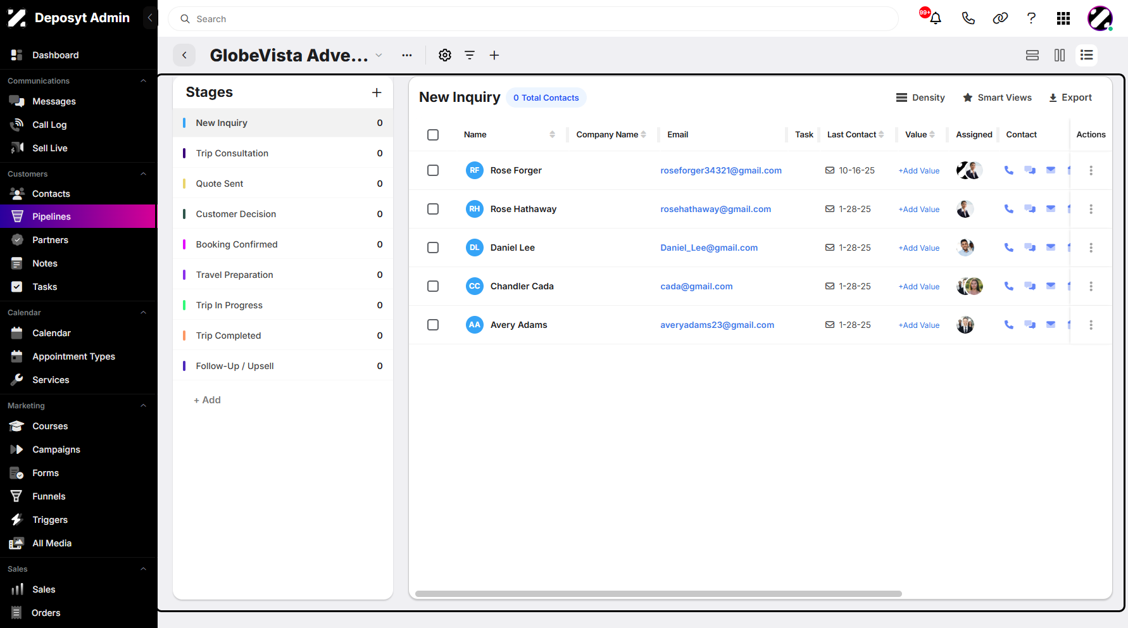This screenshot has height=628, width=1128.
Task: Check the Chandler Cada row checkbox
Action: point(433,286)
